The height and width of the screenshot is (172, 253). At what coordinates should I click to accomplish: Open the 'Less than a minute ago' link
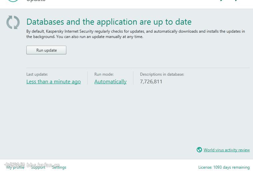tap(54, 82)
